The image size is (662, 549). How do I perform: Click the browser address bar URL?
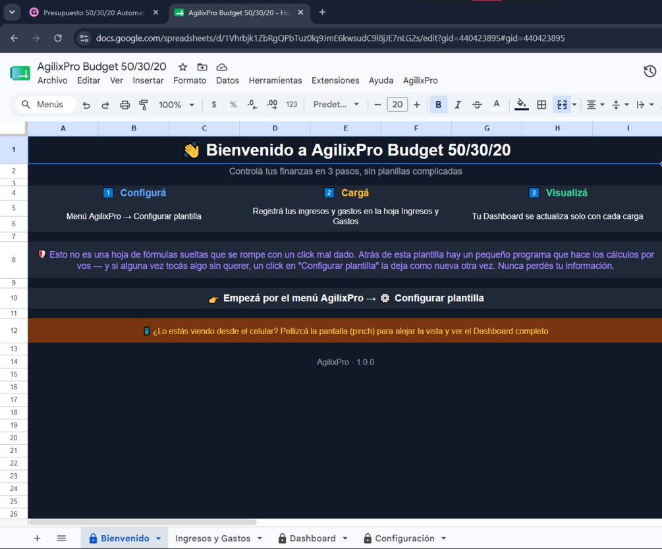[330, 38]
